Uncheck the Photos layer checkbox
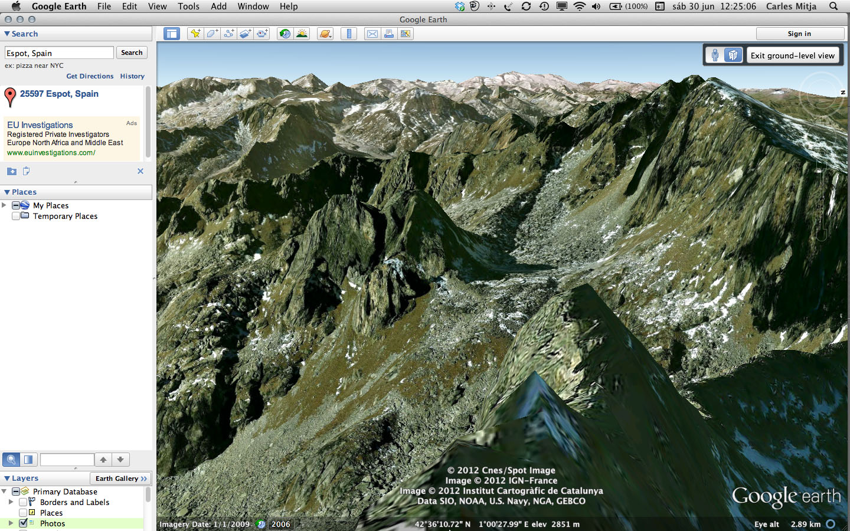The image size is (850, 531). point(23,523)
